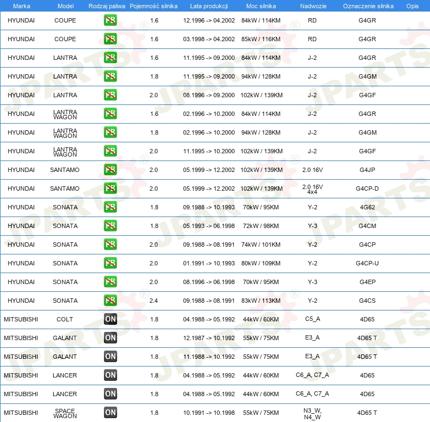Click petrol icon for Santamo G4CP-D row
The height and width of the screenshot is (422, 430).
point(110,188)
